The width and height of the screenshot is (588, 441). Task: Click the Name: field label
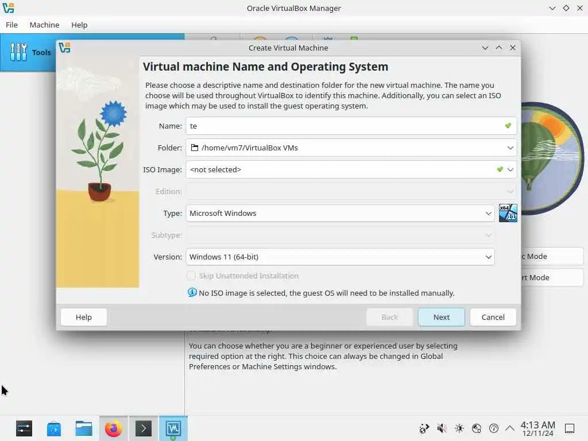coord(170,126)
